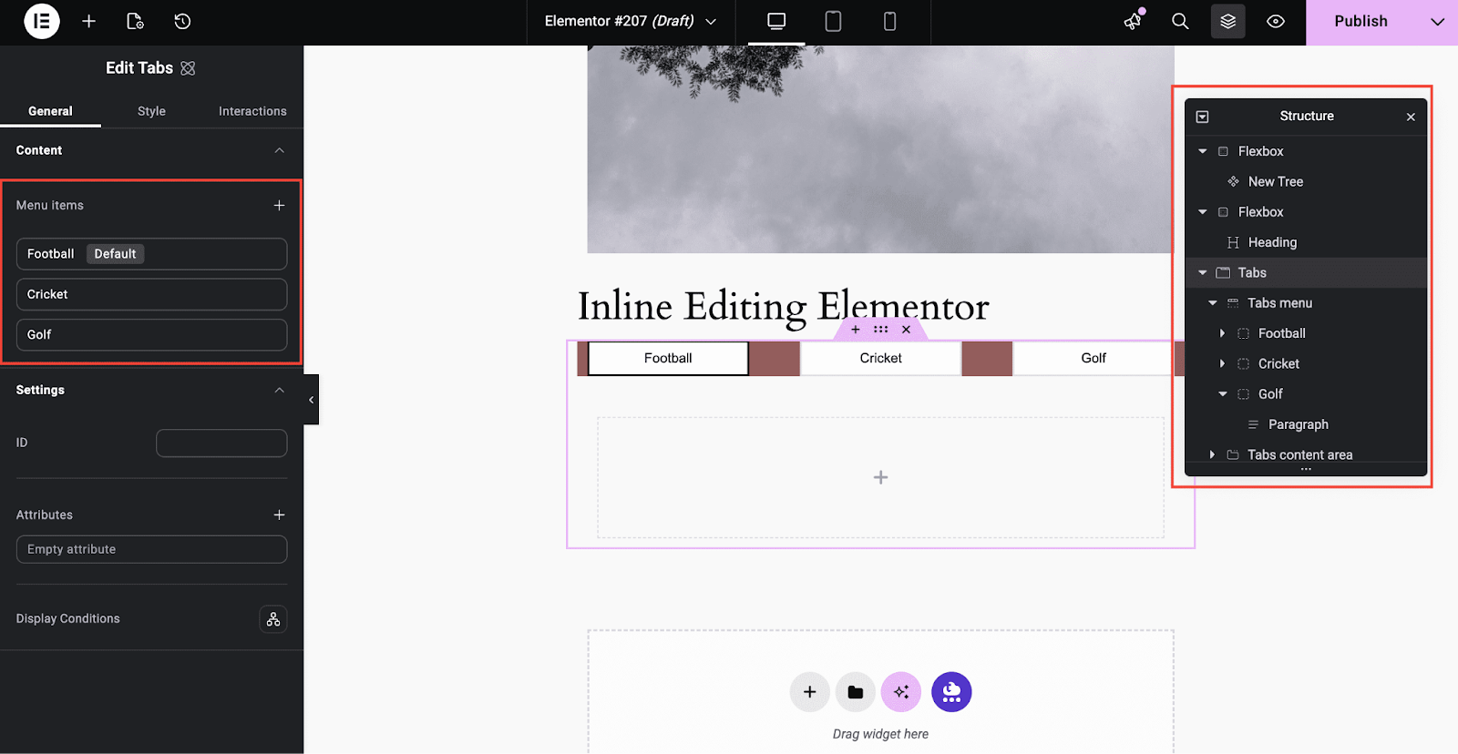
Task: Switch to mobile device view
Action: (889, 21)
